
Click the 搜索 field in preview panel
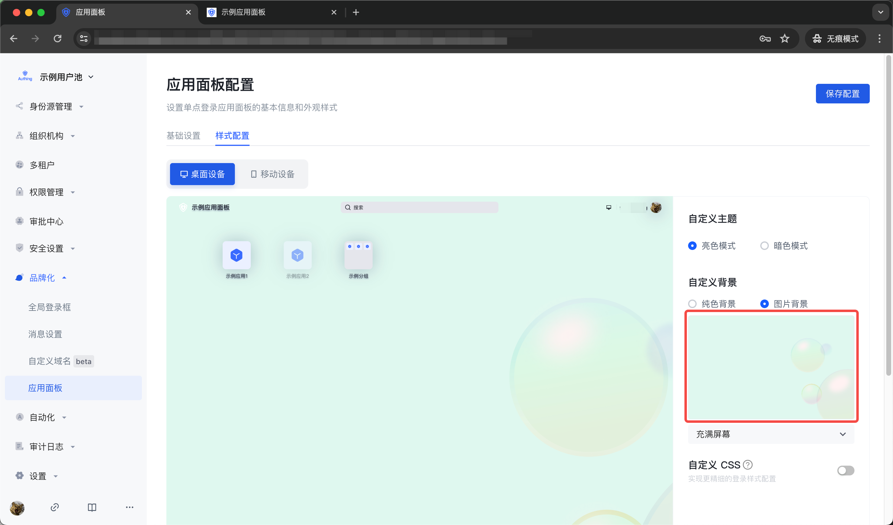tap(419, 207)
